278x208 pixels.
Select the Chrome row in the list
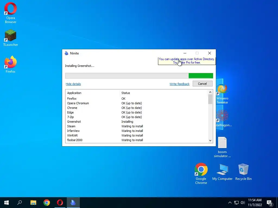[137, 108]
